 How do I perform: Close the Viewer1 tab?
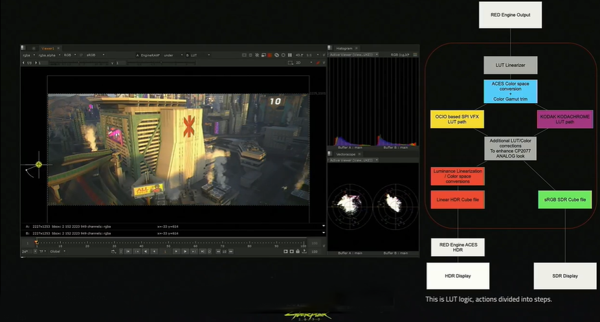point(58,48)
